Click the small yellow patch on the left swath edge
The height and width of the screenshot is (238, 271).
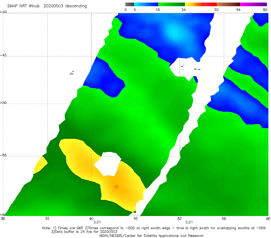[x=40, y=165]
